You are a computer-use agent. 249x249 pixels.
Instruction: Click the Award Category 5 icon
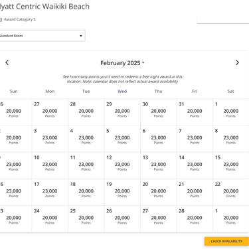coord(1,19)
